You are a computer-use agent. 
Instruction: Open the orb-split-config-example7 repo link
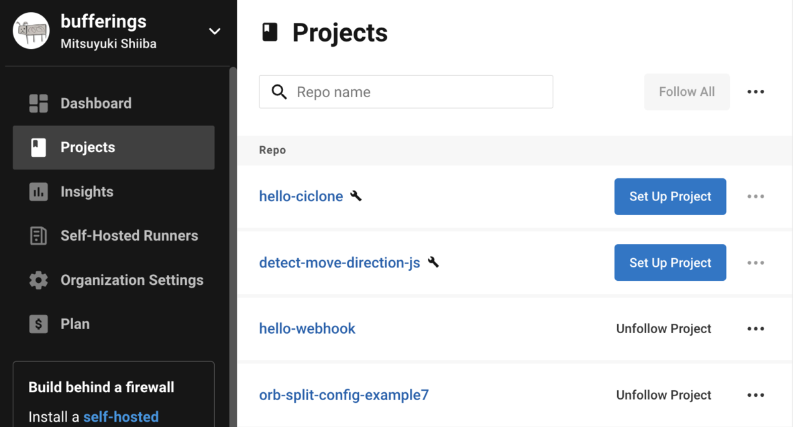click(343, 395)
